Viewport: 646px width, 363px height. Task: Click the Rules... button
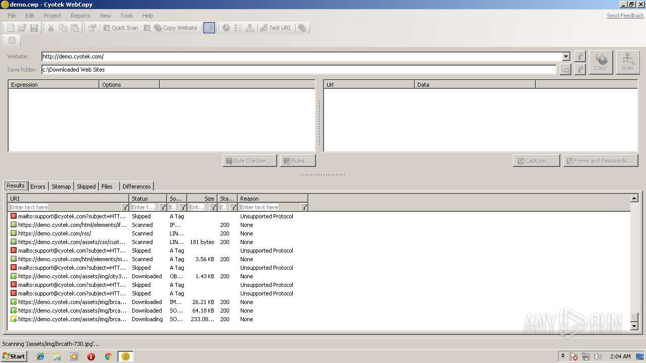click(298, 161)
